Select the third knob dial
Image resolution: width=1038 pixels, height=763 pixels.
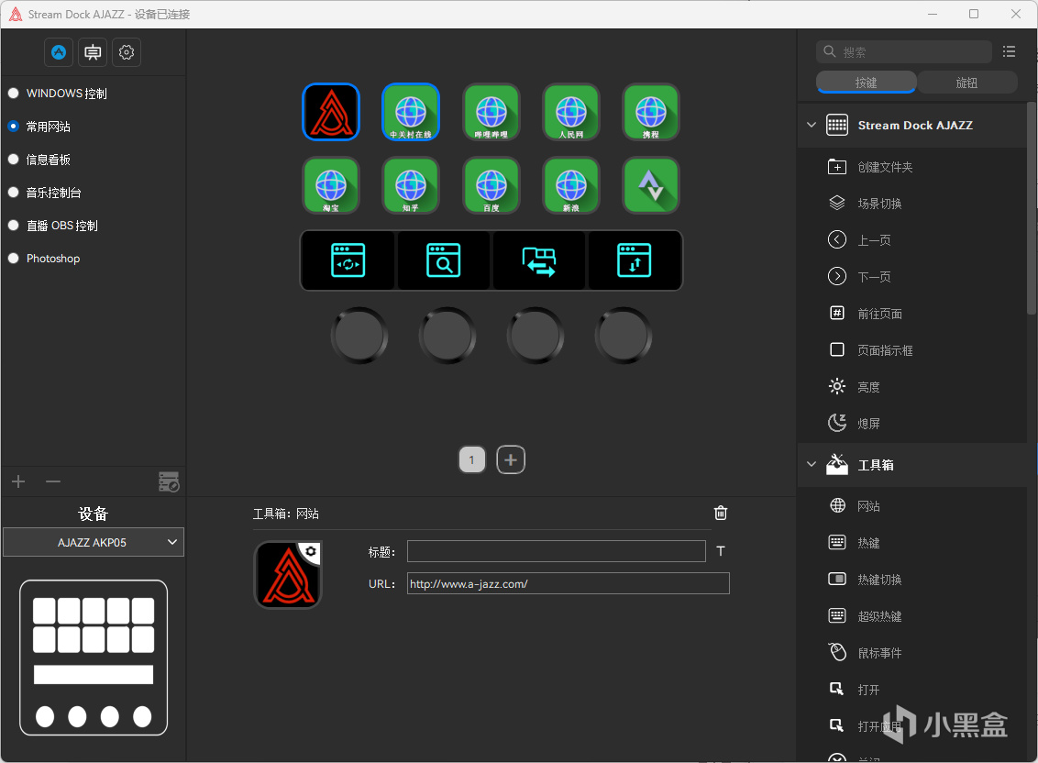tap(536, 336)
